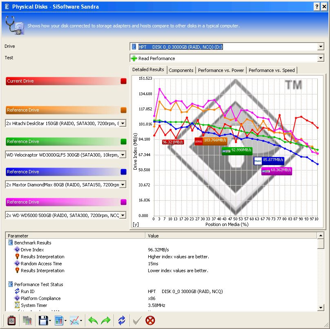The image size is (330, 329).
Task: Open the Hitachi DeskStar reference drive dropdown
Action: coord(123,123)
